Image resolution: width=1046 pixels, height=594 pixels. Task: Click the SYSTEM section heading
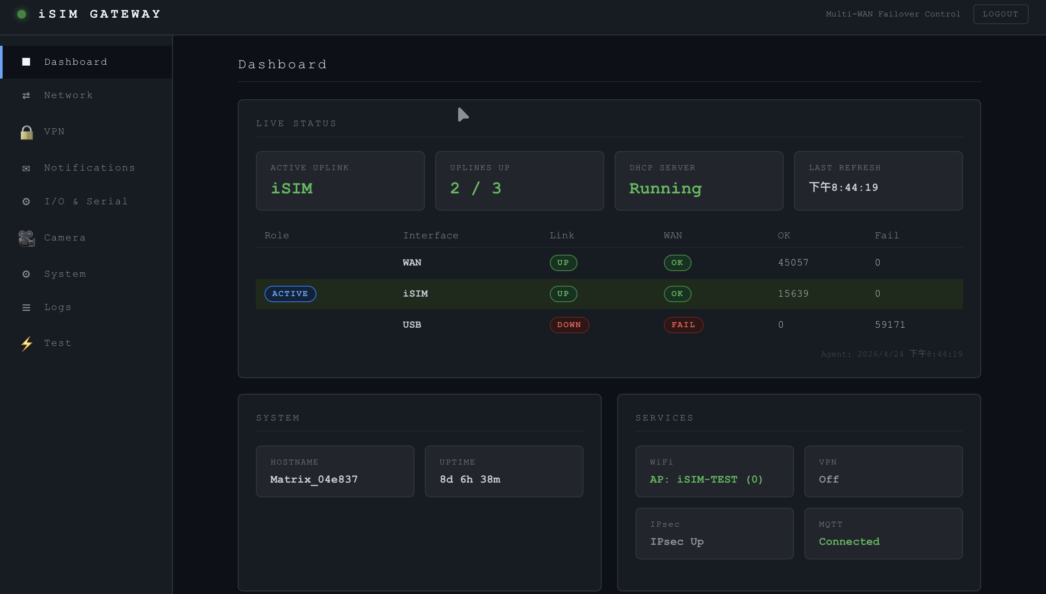[x=278, y=418]
